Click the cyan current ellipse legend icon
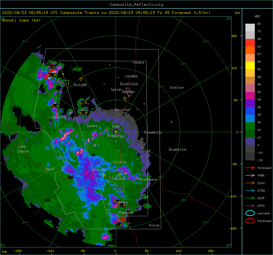The image size is (273, 255). click(x=250, y=213)
